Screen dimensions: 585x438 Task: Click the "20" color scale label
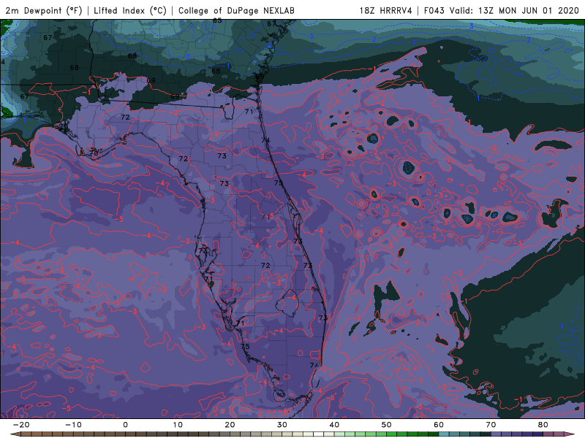coord(230,425)
